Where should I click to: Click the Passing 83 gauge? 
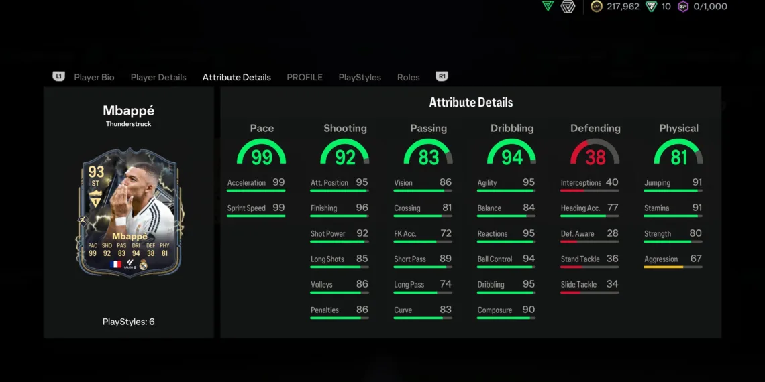point(428,152)
